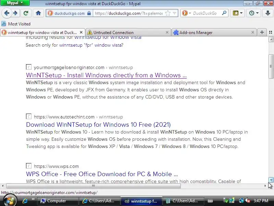Go back to the previous page

7,13
